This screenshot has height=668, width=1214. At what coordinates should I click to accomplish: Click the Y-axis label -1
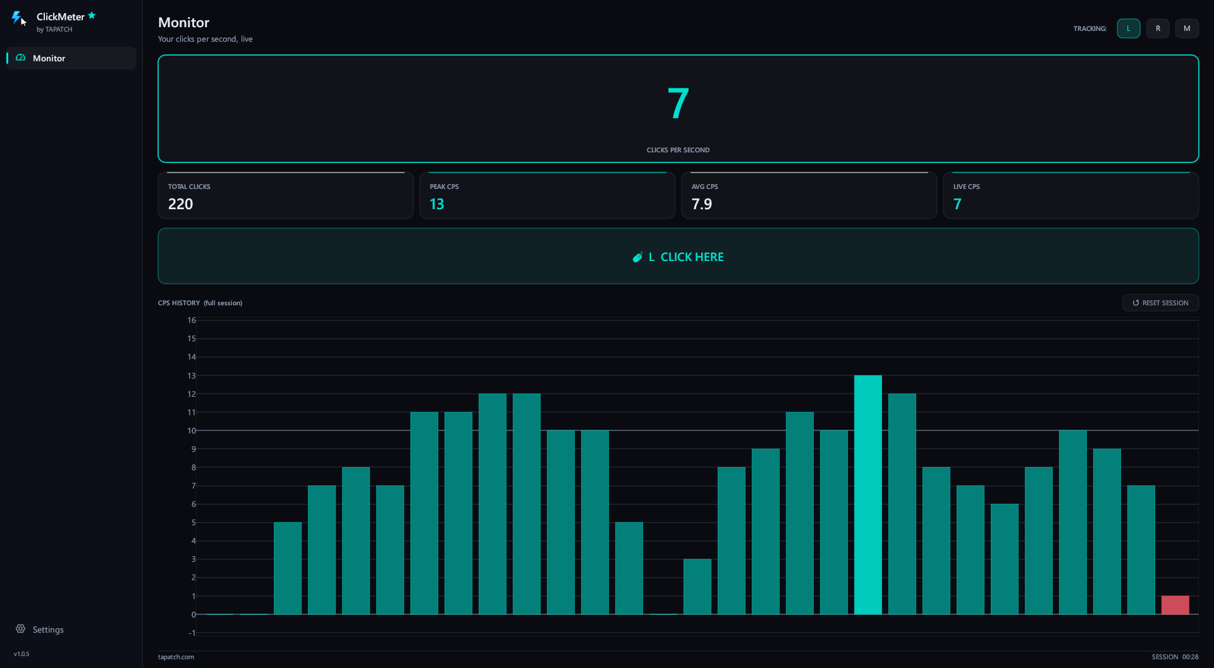192,633
